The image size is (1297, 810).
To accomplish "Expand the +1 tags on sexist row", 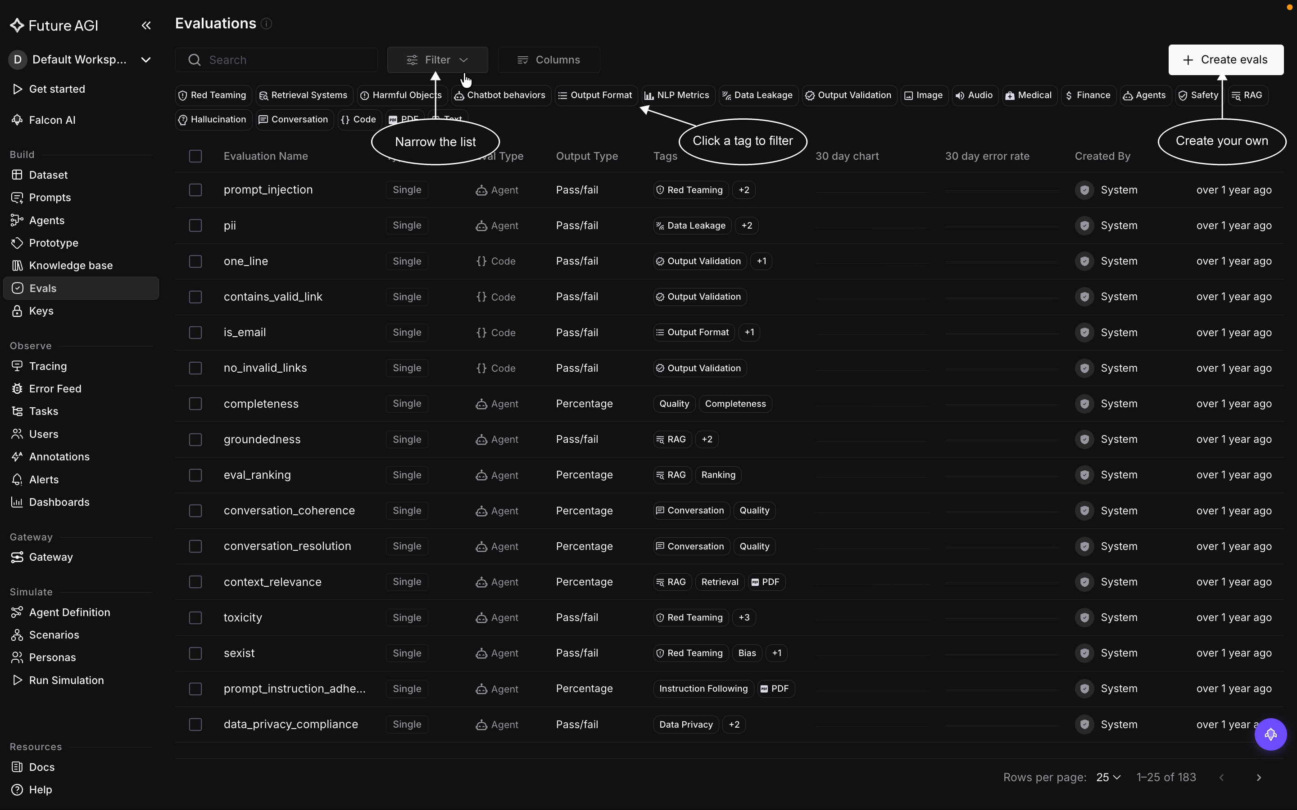I will pyautogui.click(x=776, y=653).
